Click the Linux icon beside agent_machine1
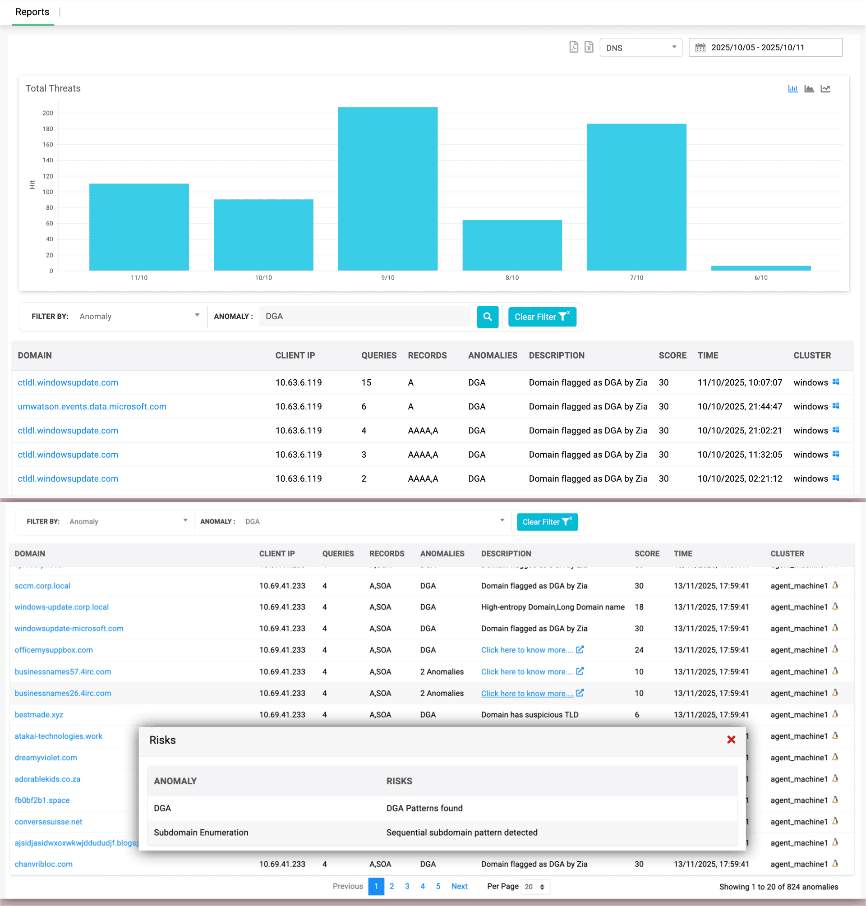The height and width of the screenshot is (906, 866). pyautogui.click(x=835, y=586)
